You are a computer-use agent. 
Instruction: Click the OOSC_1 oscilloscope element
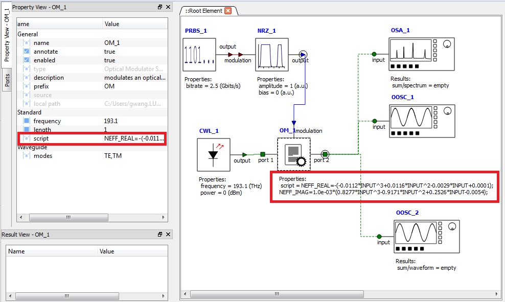click(x=421, y=121)
